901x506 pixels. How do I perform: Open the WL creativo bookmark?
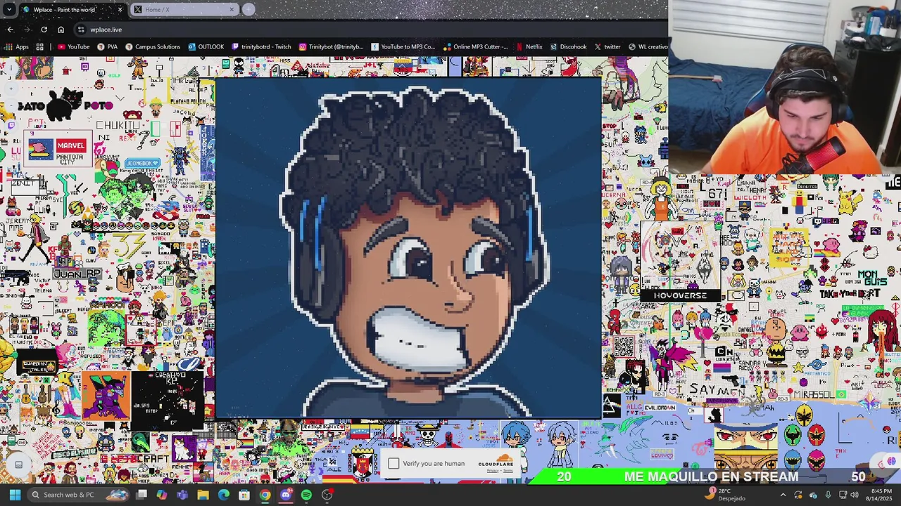[x=648, y=47]
